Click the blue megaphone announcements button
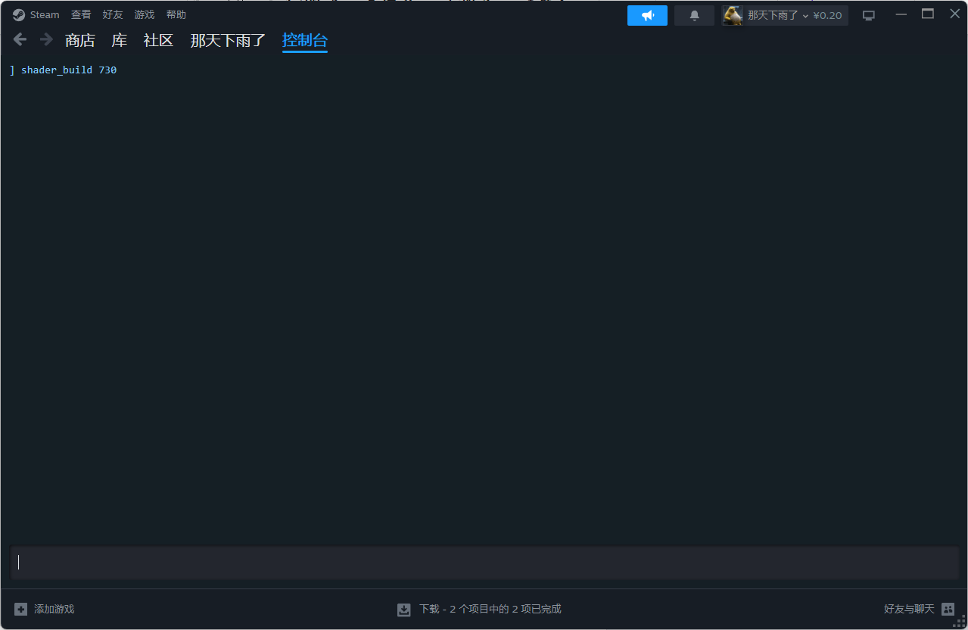Image resolution: width=968 pixels, height=630 pixels. click(x=647, y=15)
